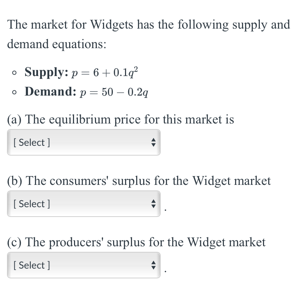This screenshot has width=308, height=293.
Task: Click the up triangle of part (b) selector
Action: [x=153, y=201]
